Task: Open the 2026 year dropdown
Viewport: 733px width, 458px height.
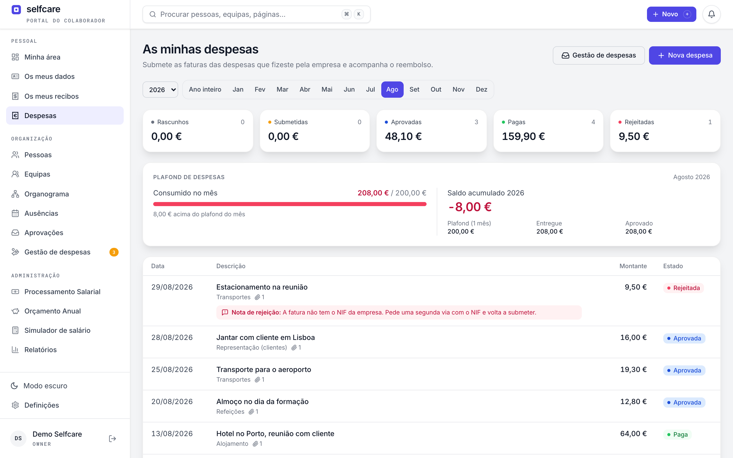Action: 160,90
